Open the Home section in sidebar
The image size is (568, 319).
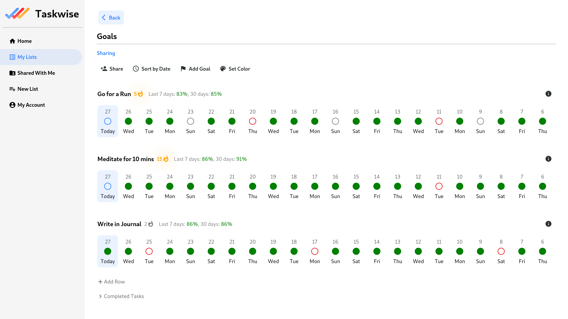point(24,41)
